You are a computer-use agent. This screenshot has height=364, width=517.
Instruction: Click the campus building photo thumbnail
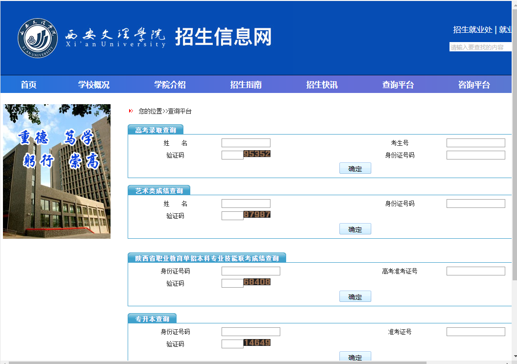pos(57,171)
